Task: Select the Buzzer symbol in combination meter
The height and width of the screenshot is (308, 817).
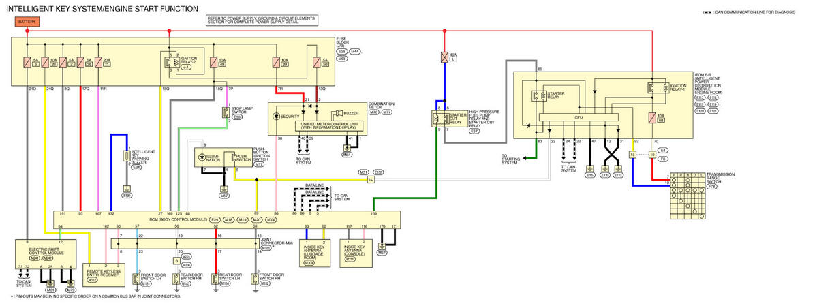Action: 336,113
